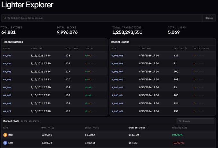Open block 9,996,073
Image resolution: width=218 pixels, height=148 pixels.
(x=117, y=79)
